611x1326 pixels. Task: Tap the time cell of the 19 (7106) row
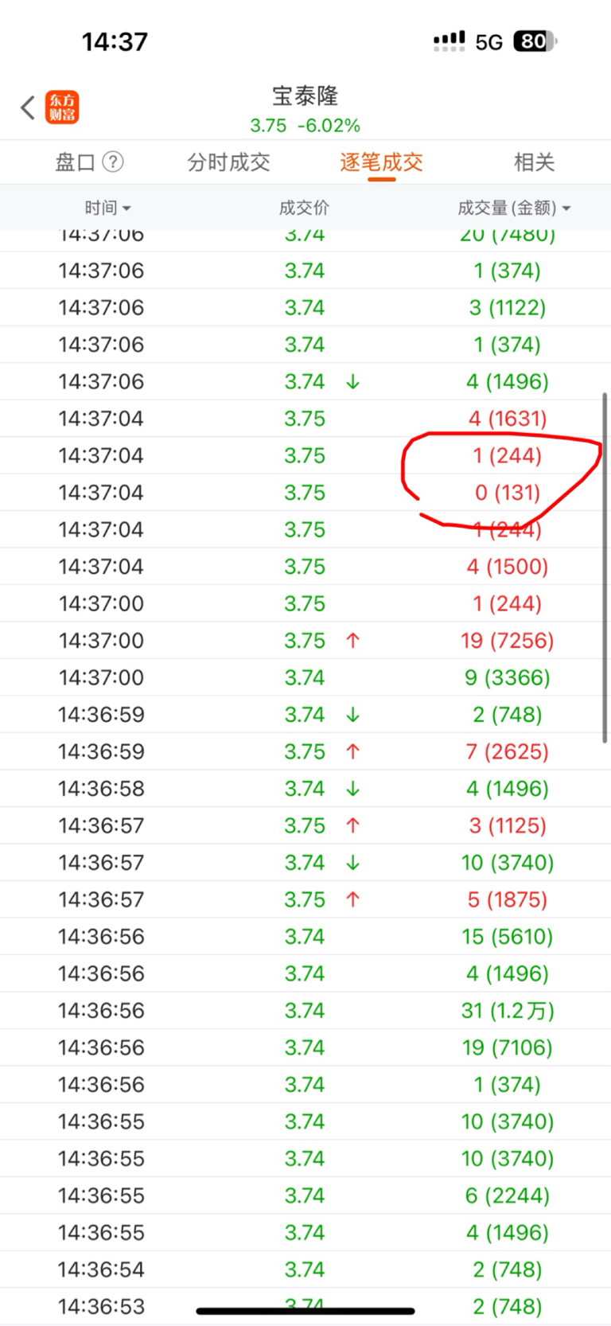pyautogui.click(x=101, y=1047)
